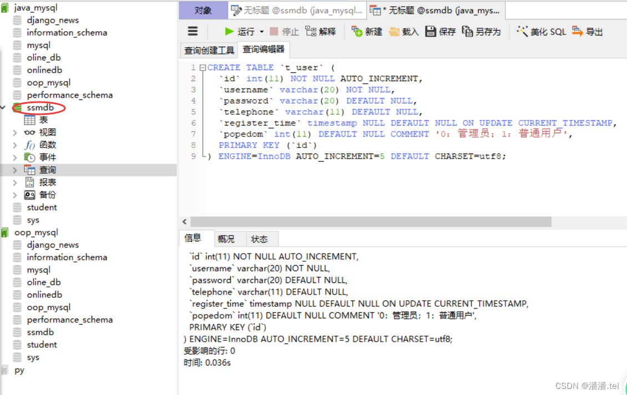Click the 查询 query icon in tree
The width and height of the screenshot is (627, 395).
click(29, 170)
